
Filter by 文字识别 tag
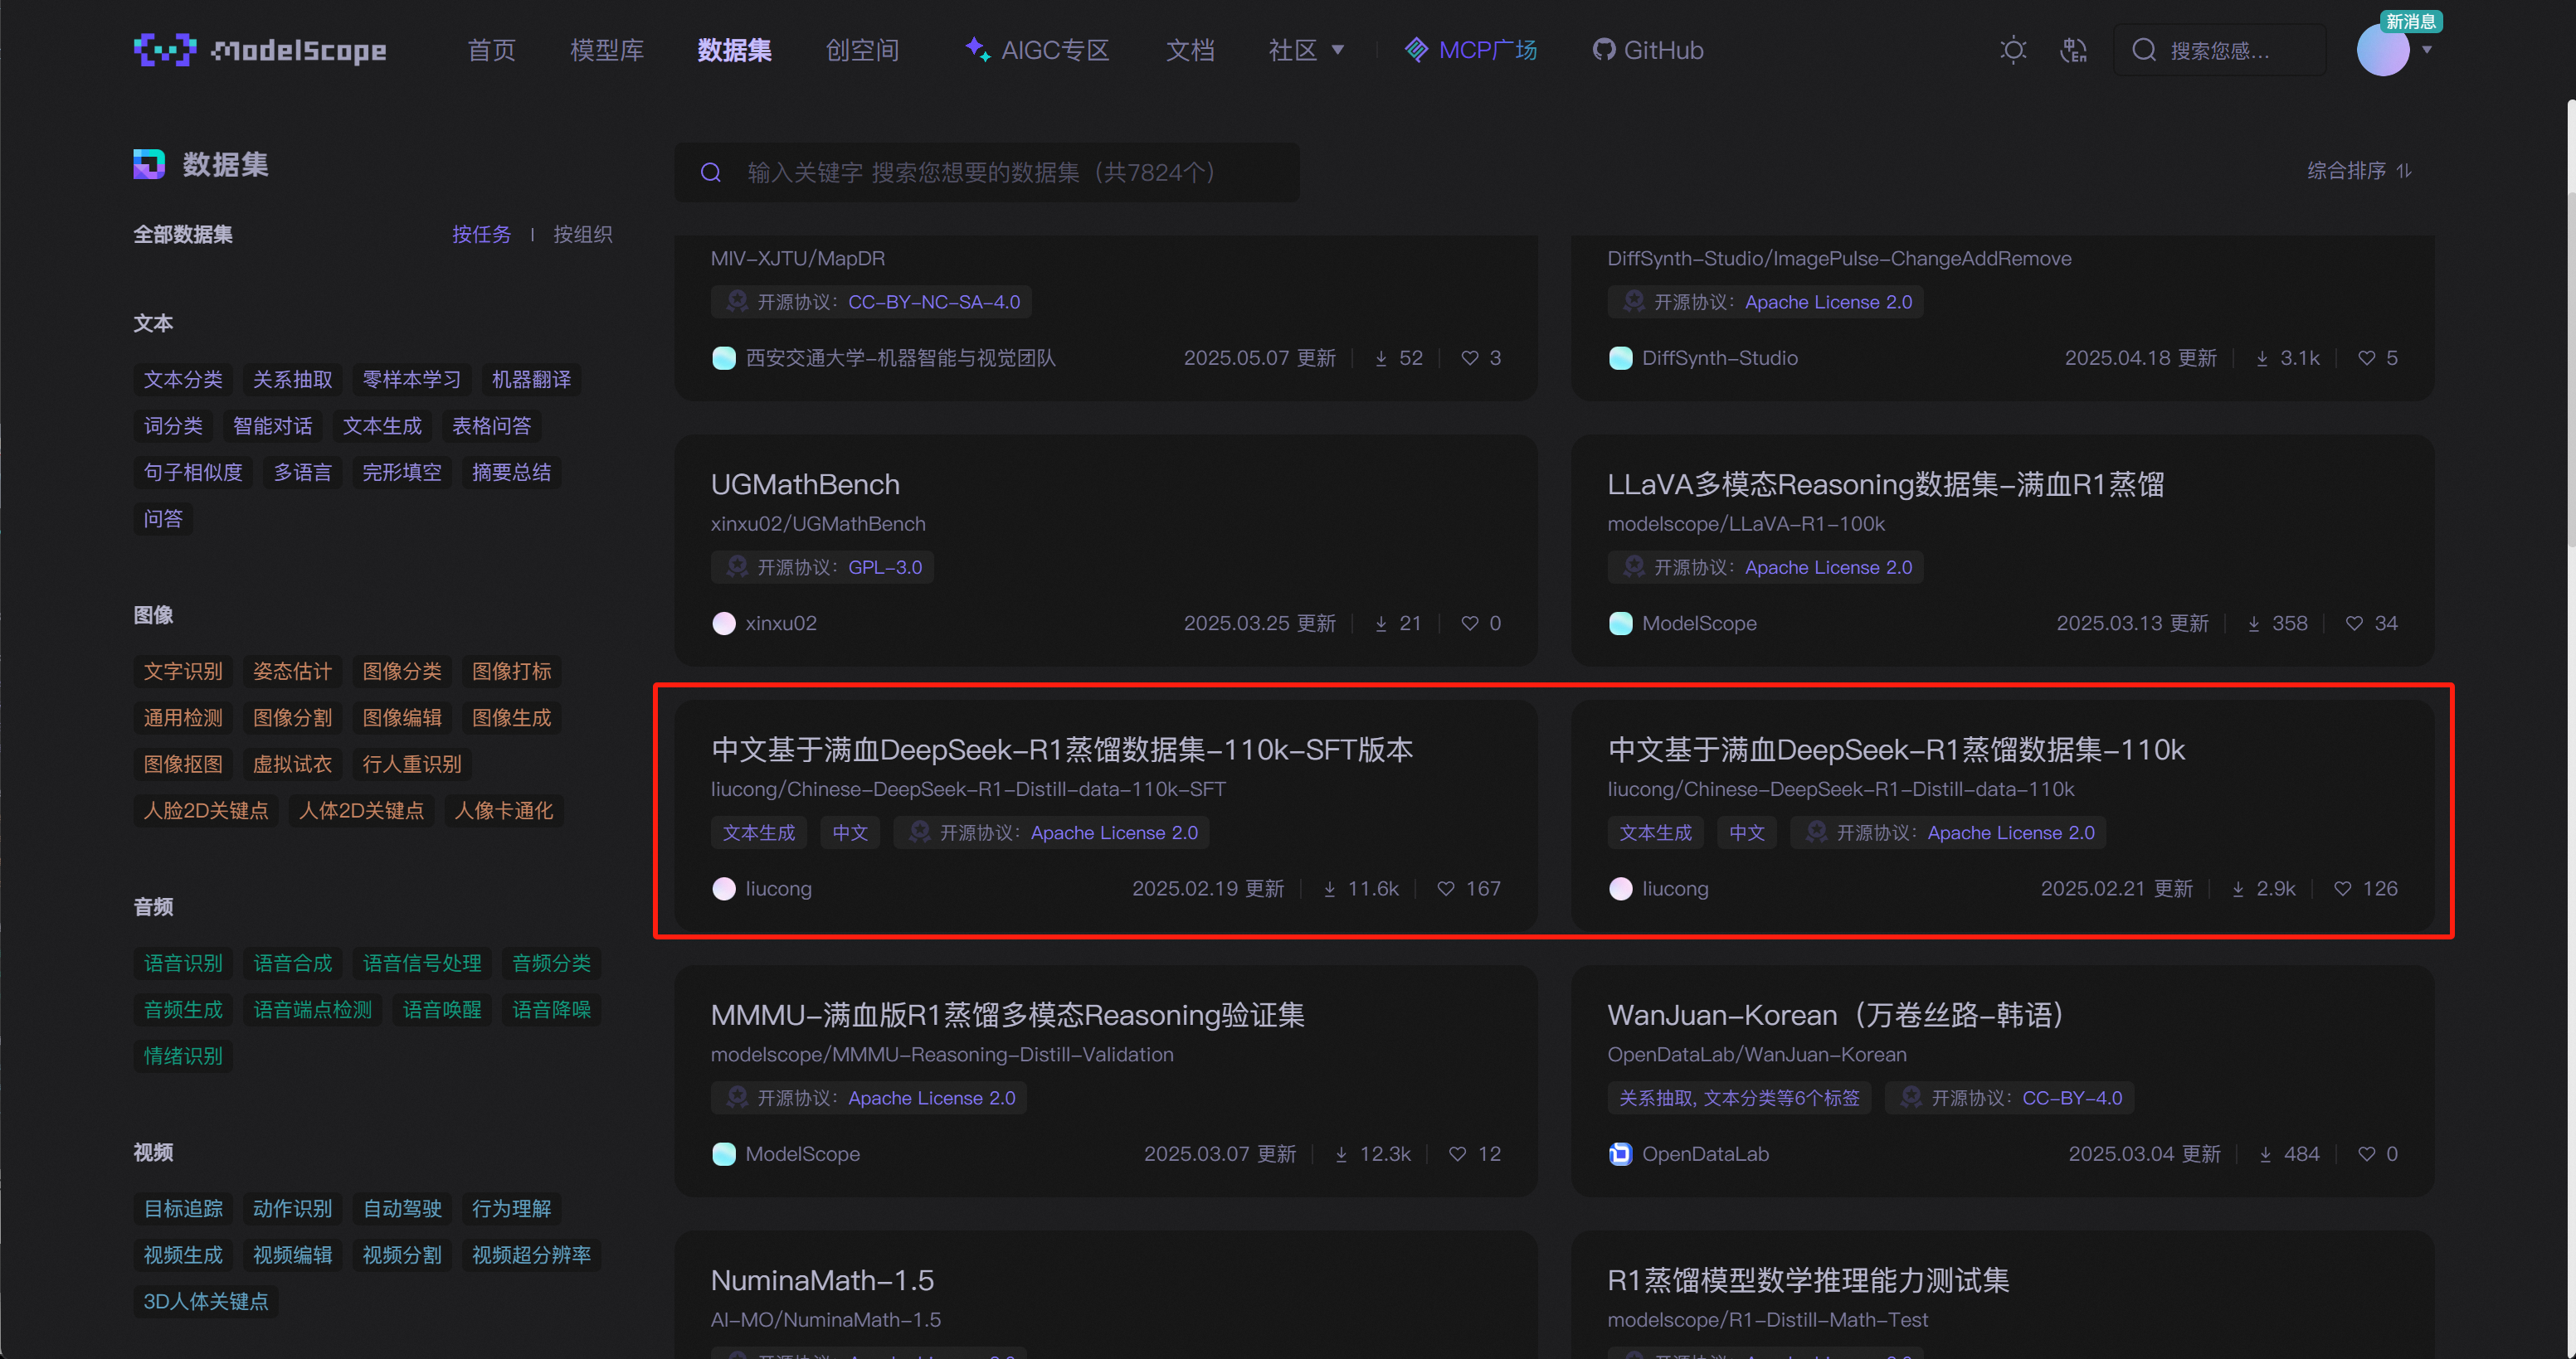[183, 672]
